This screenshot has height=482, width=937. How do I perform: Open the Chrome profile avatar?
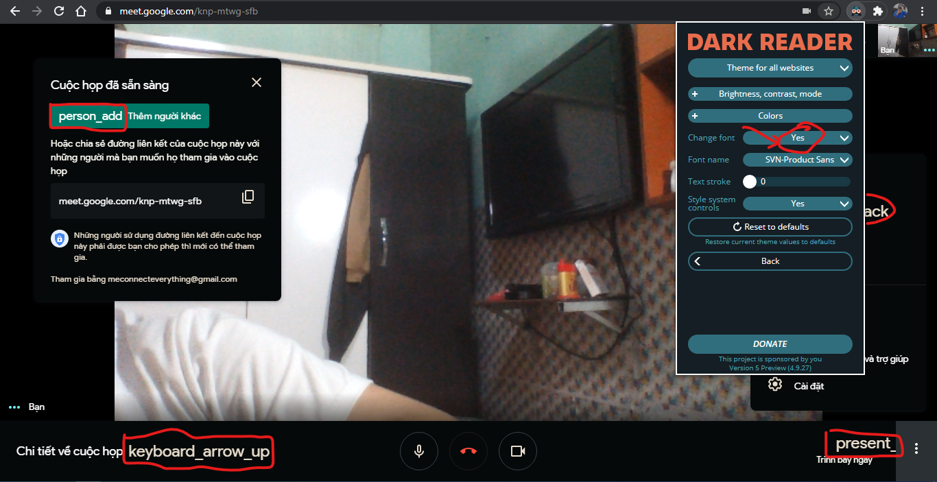[x=900, y=11]
